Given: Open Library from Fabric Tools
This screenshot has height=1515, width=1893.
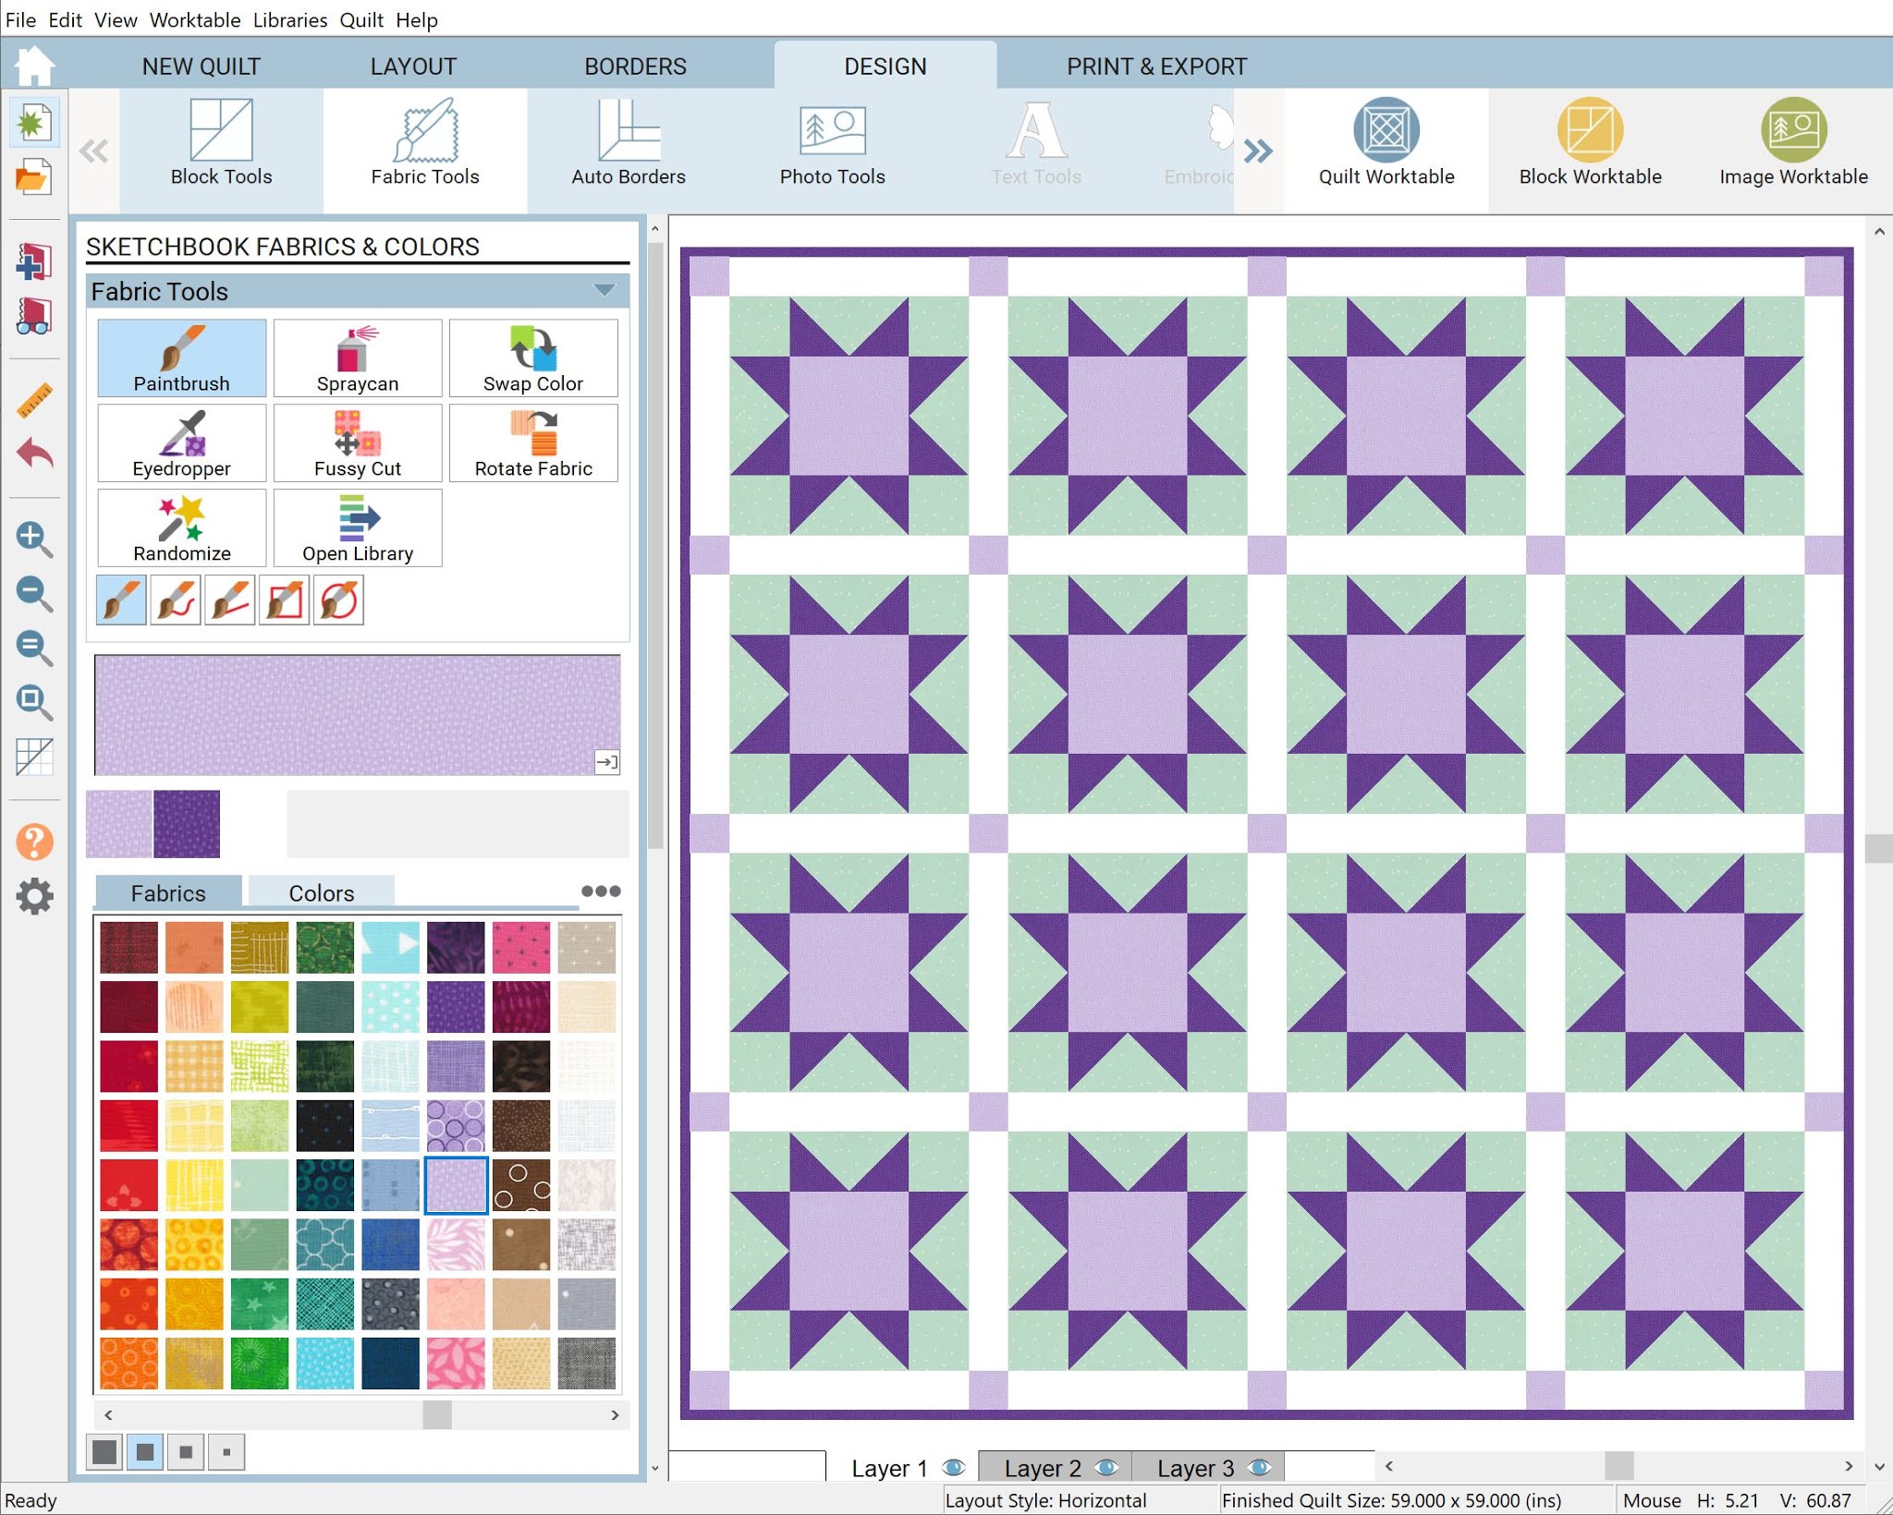Looking at the screenshot, I should pos(358,528).
